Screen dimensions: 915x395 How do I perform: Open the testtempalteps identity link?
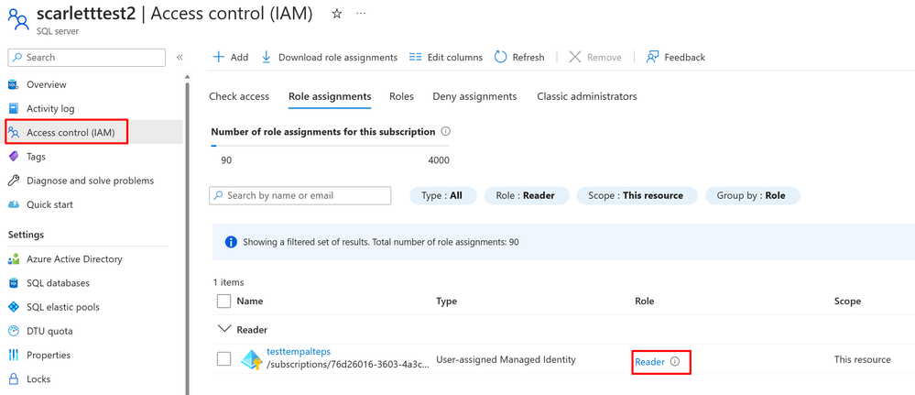click(x=299, y=352)
